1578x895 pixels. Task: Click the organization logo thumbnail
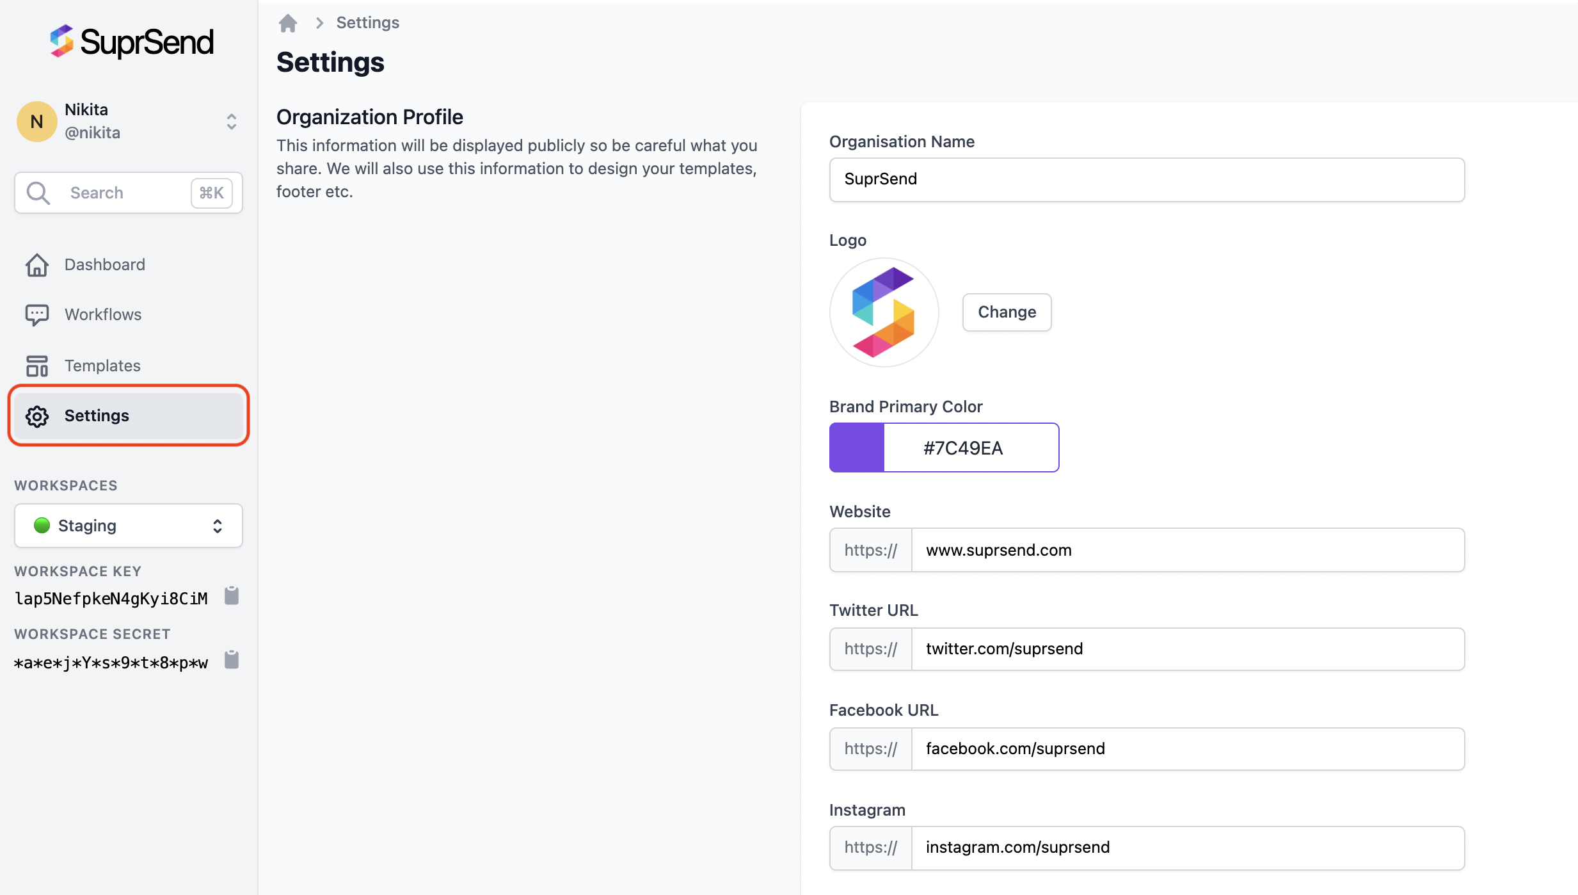884,312
